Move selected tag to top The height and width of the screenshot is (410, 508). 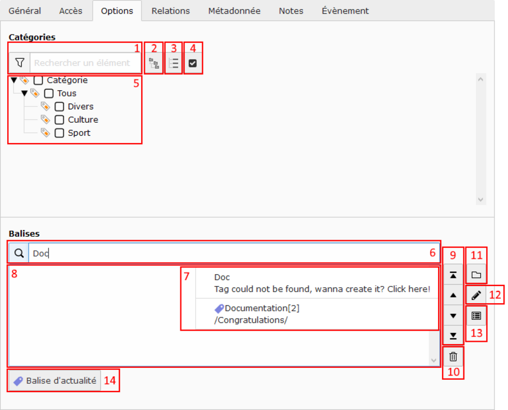pyautogui.click(x=453, y=275)
